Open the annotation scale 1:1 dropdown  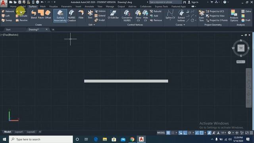pyautogui.click(x=223, y=133)
